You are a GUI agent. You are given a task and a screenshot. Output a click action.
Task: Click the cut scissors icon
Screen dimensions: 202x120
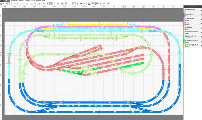point(20,3)
